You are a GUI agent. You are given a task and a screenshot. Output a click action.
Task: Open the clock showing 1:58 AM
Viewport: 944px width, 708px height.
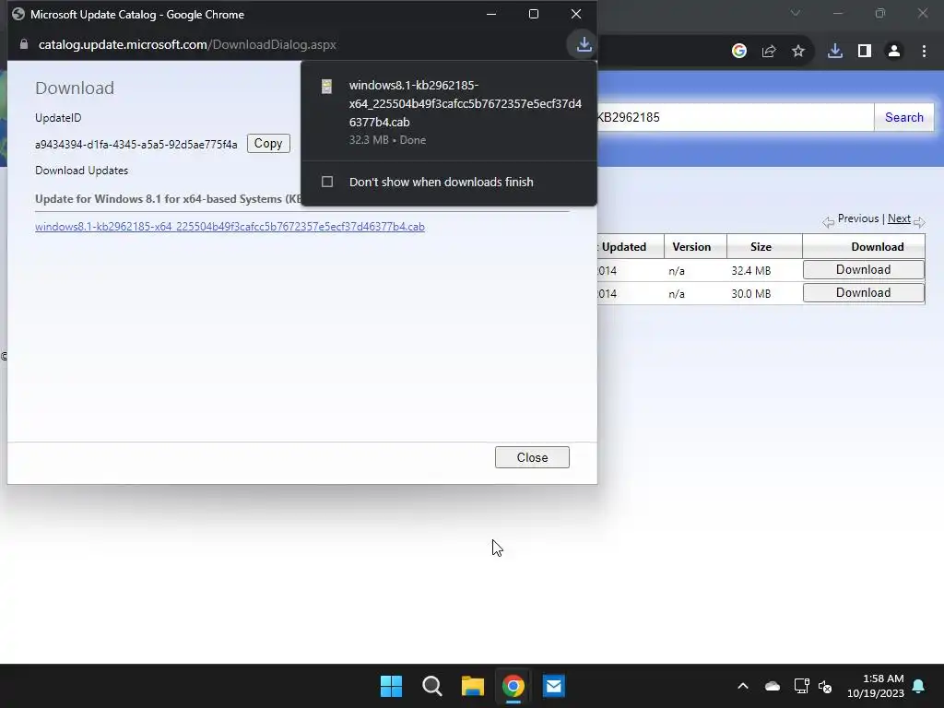point(876,686)
